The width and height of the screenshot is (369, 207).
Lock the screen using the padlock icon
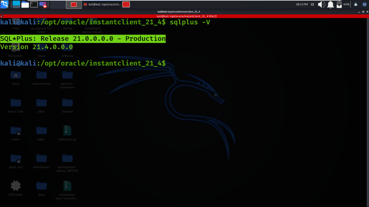click(356, 4)
